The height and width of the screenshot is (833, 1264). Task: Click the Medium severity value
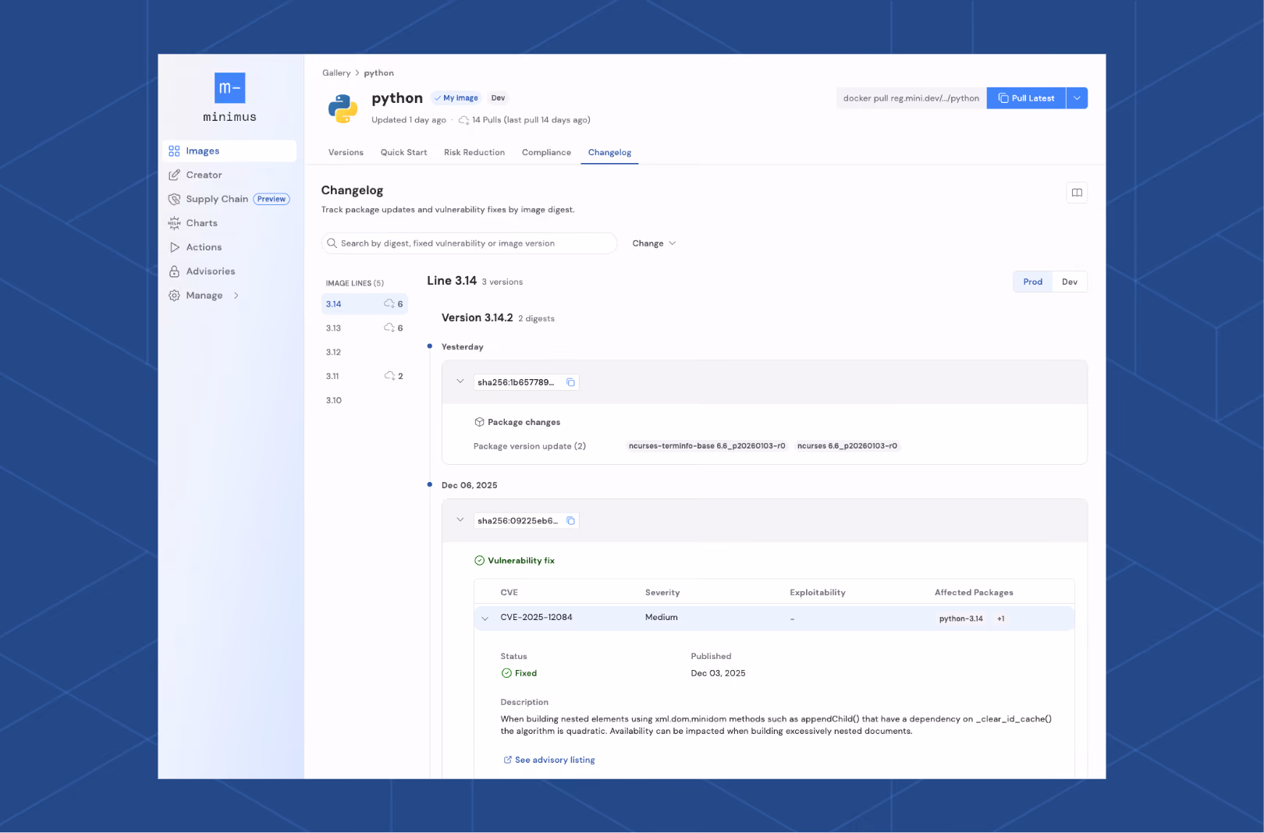(661, 618)
